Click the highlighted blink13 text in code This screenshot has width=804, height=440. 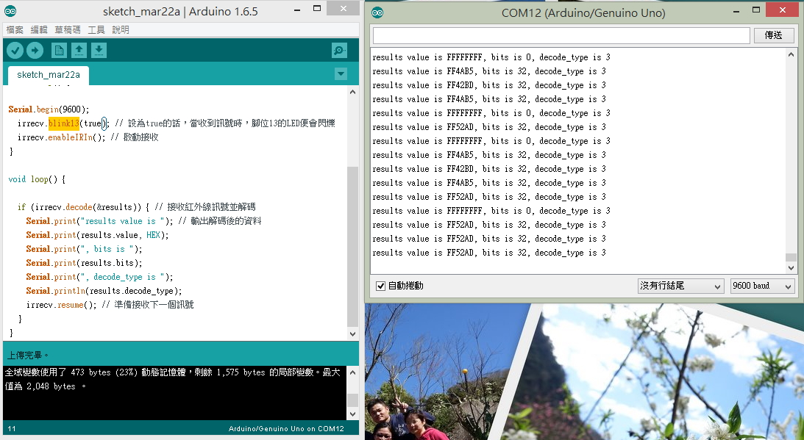[x=63, y=123]
